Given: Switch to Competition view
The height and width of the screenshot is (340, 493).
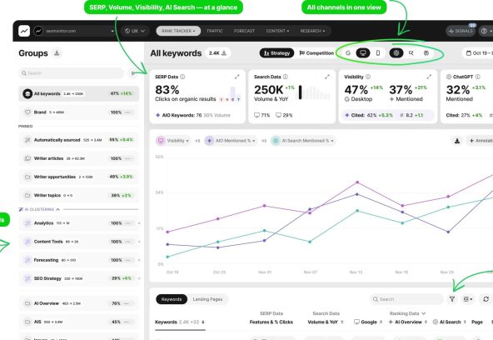Looking at the screenshot, I should [316, 53].
